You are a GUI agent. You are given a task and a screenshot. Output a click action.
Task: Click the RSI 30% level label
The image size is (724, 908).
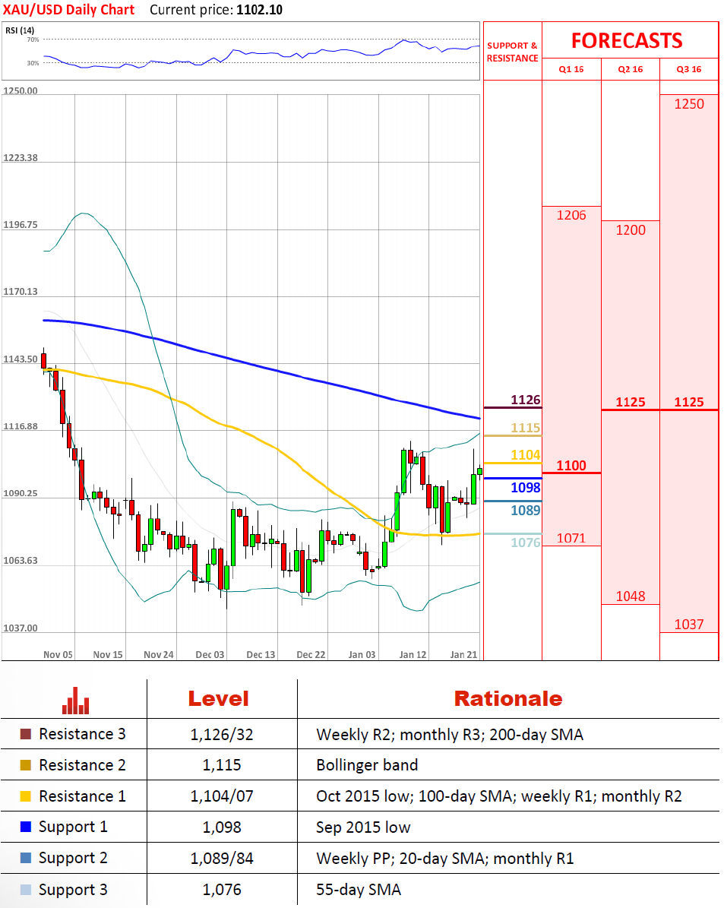33,62
